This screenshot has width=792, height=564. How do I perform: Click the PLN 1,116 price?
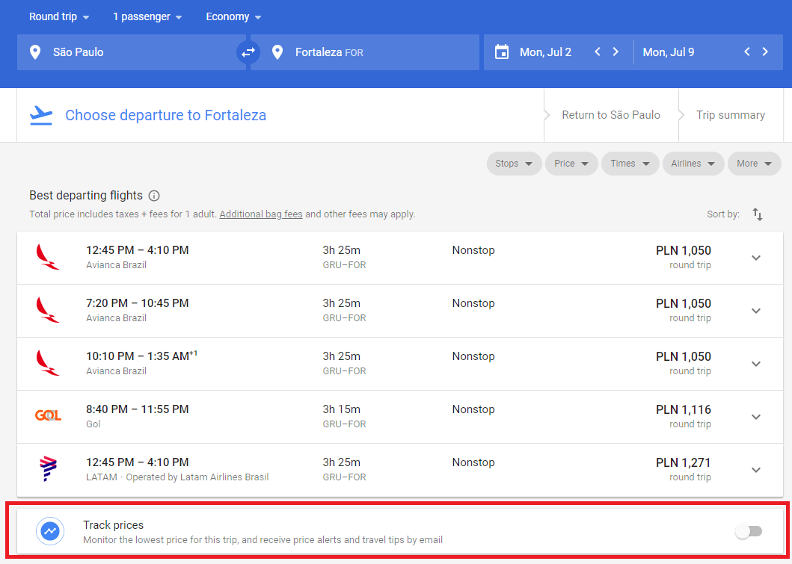point(684,409)
